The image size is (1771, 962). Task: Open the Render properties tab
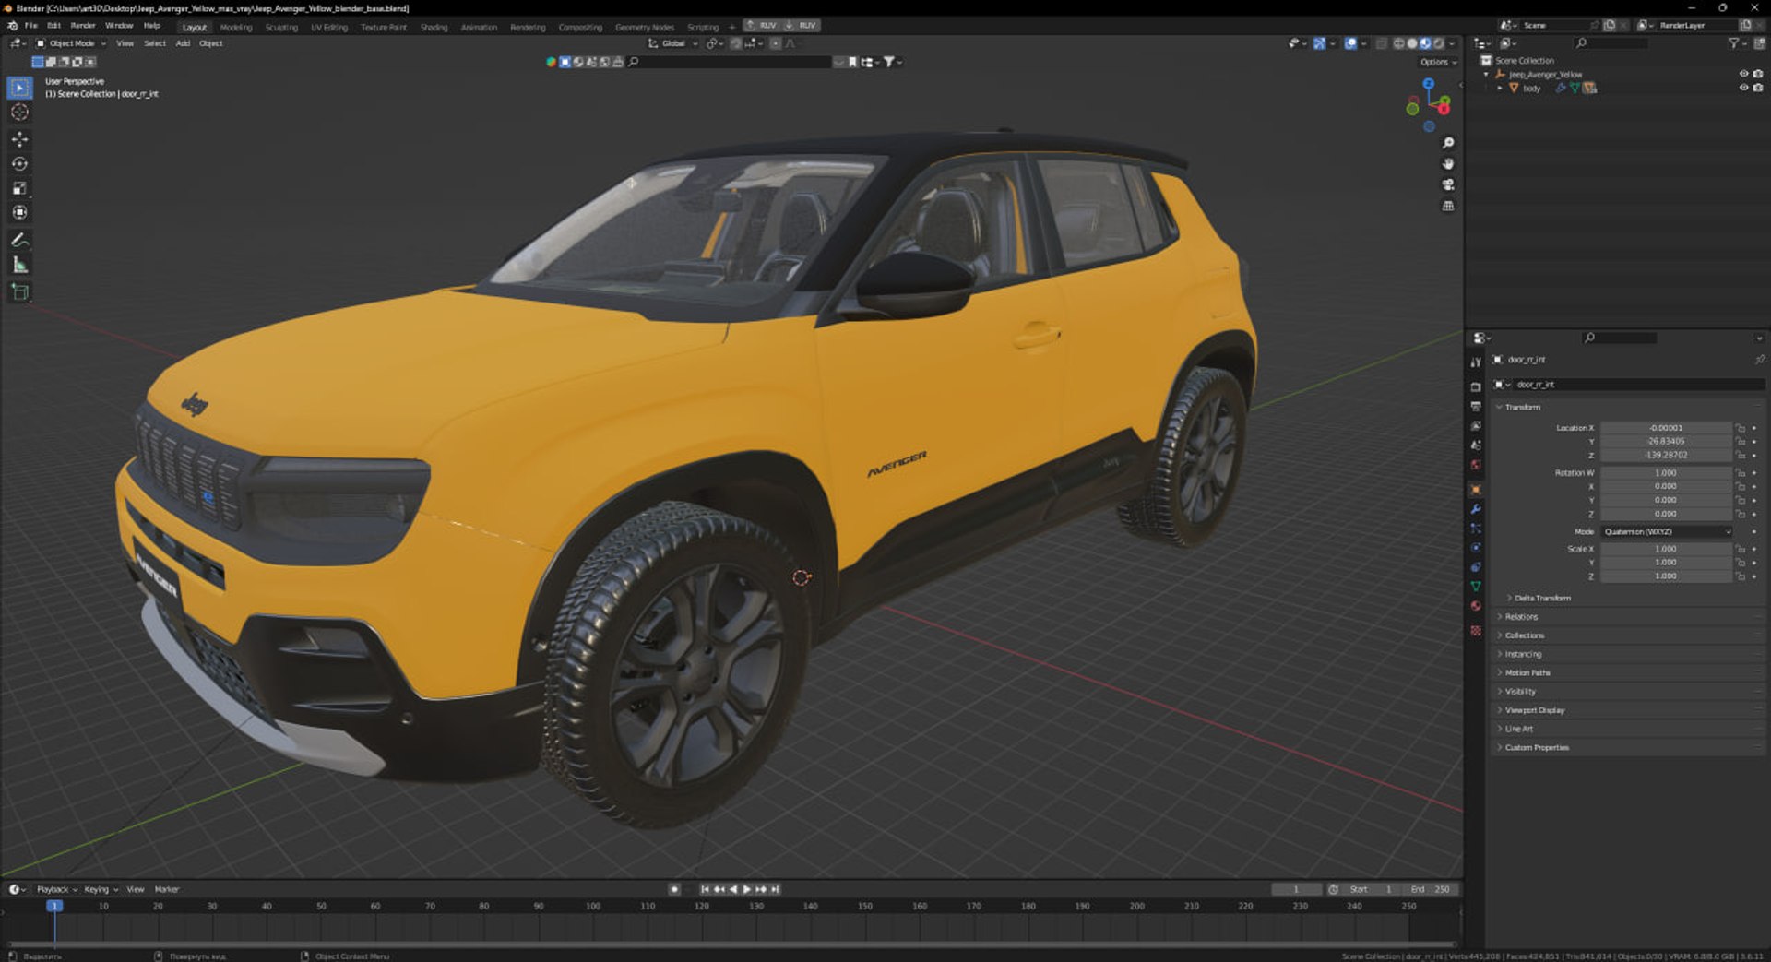1476,387
